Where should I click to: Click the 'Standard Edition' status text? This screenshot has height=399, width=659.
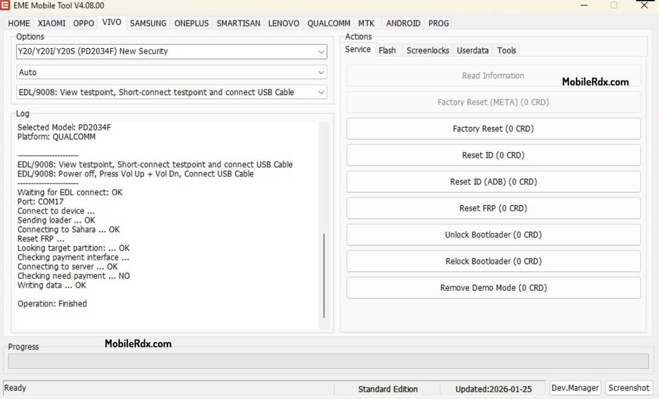[387, 389]
